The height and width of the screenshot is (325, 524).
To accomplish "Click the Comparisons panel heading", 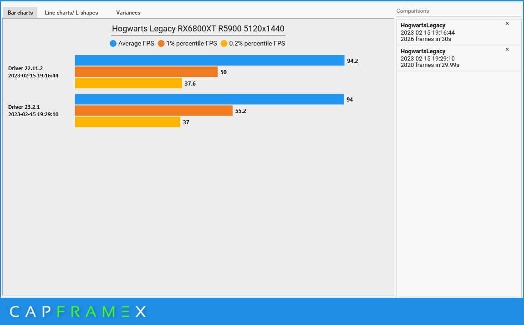I will (x=412, y=11).
